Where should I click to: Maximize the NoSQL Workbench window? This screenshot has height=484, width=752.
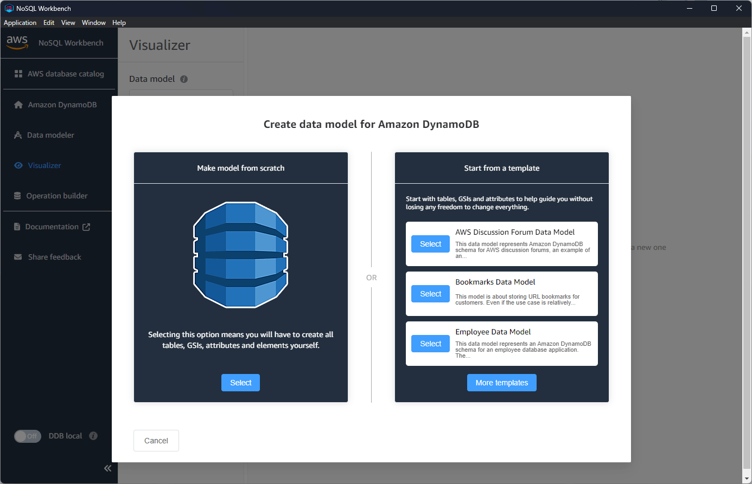pyautogui.click(x=714, y=8)
